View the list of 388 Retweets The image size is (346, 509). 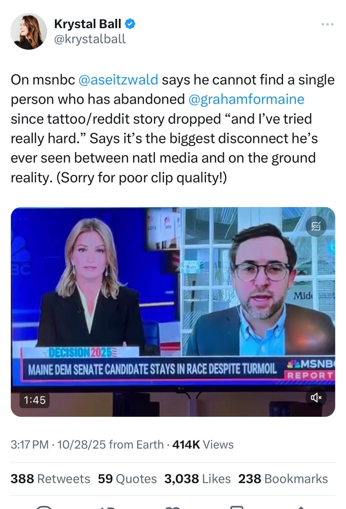coord(50,479)
